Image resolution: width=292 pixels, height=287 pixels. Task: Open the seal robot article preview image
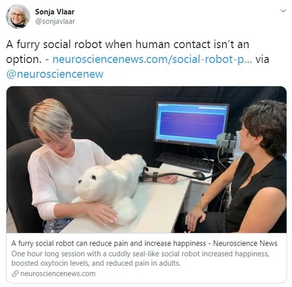coord(147,159)
